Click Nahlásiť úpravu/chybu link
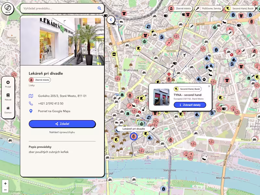260x195 pixels. tap(62, 132)
